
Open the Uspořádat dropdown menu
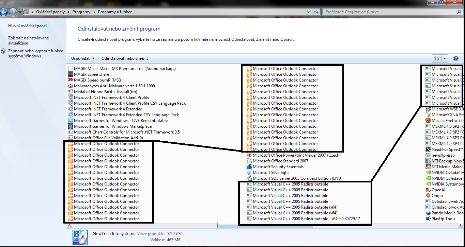[83, 58]
